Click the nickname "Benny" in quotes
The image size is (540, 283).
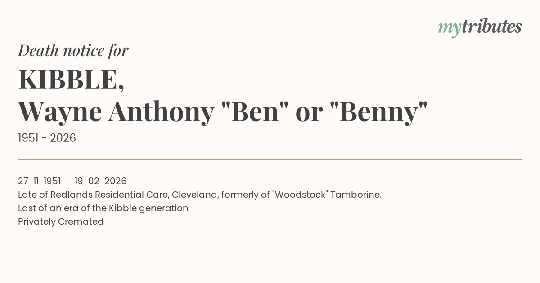(379, 112)
